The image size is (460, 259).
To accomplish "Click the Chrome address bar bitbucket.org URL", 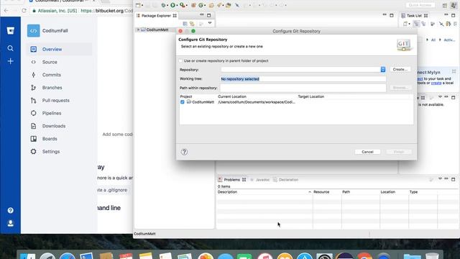I will (x=106, y=11).
